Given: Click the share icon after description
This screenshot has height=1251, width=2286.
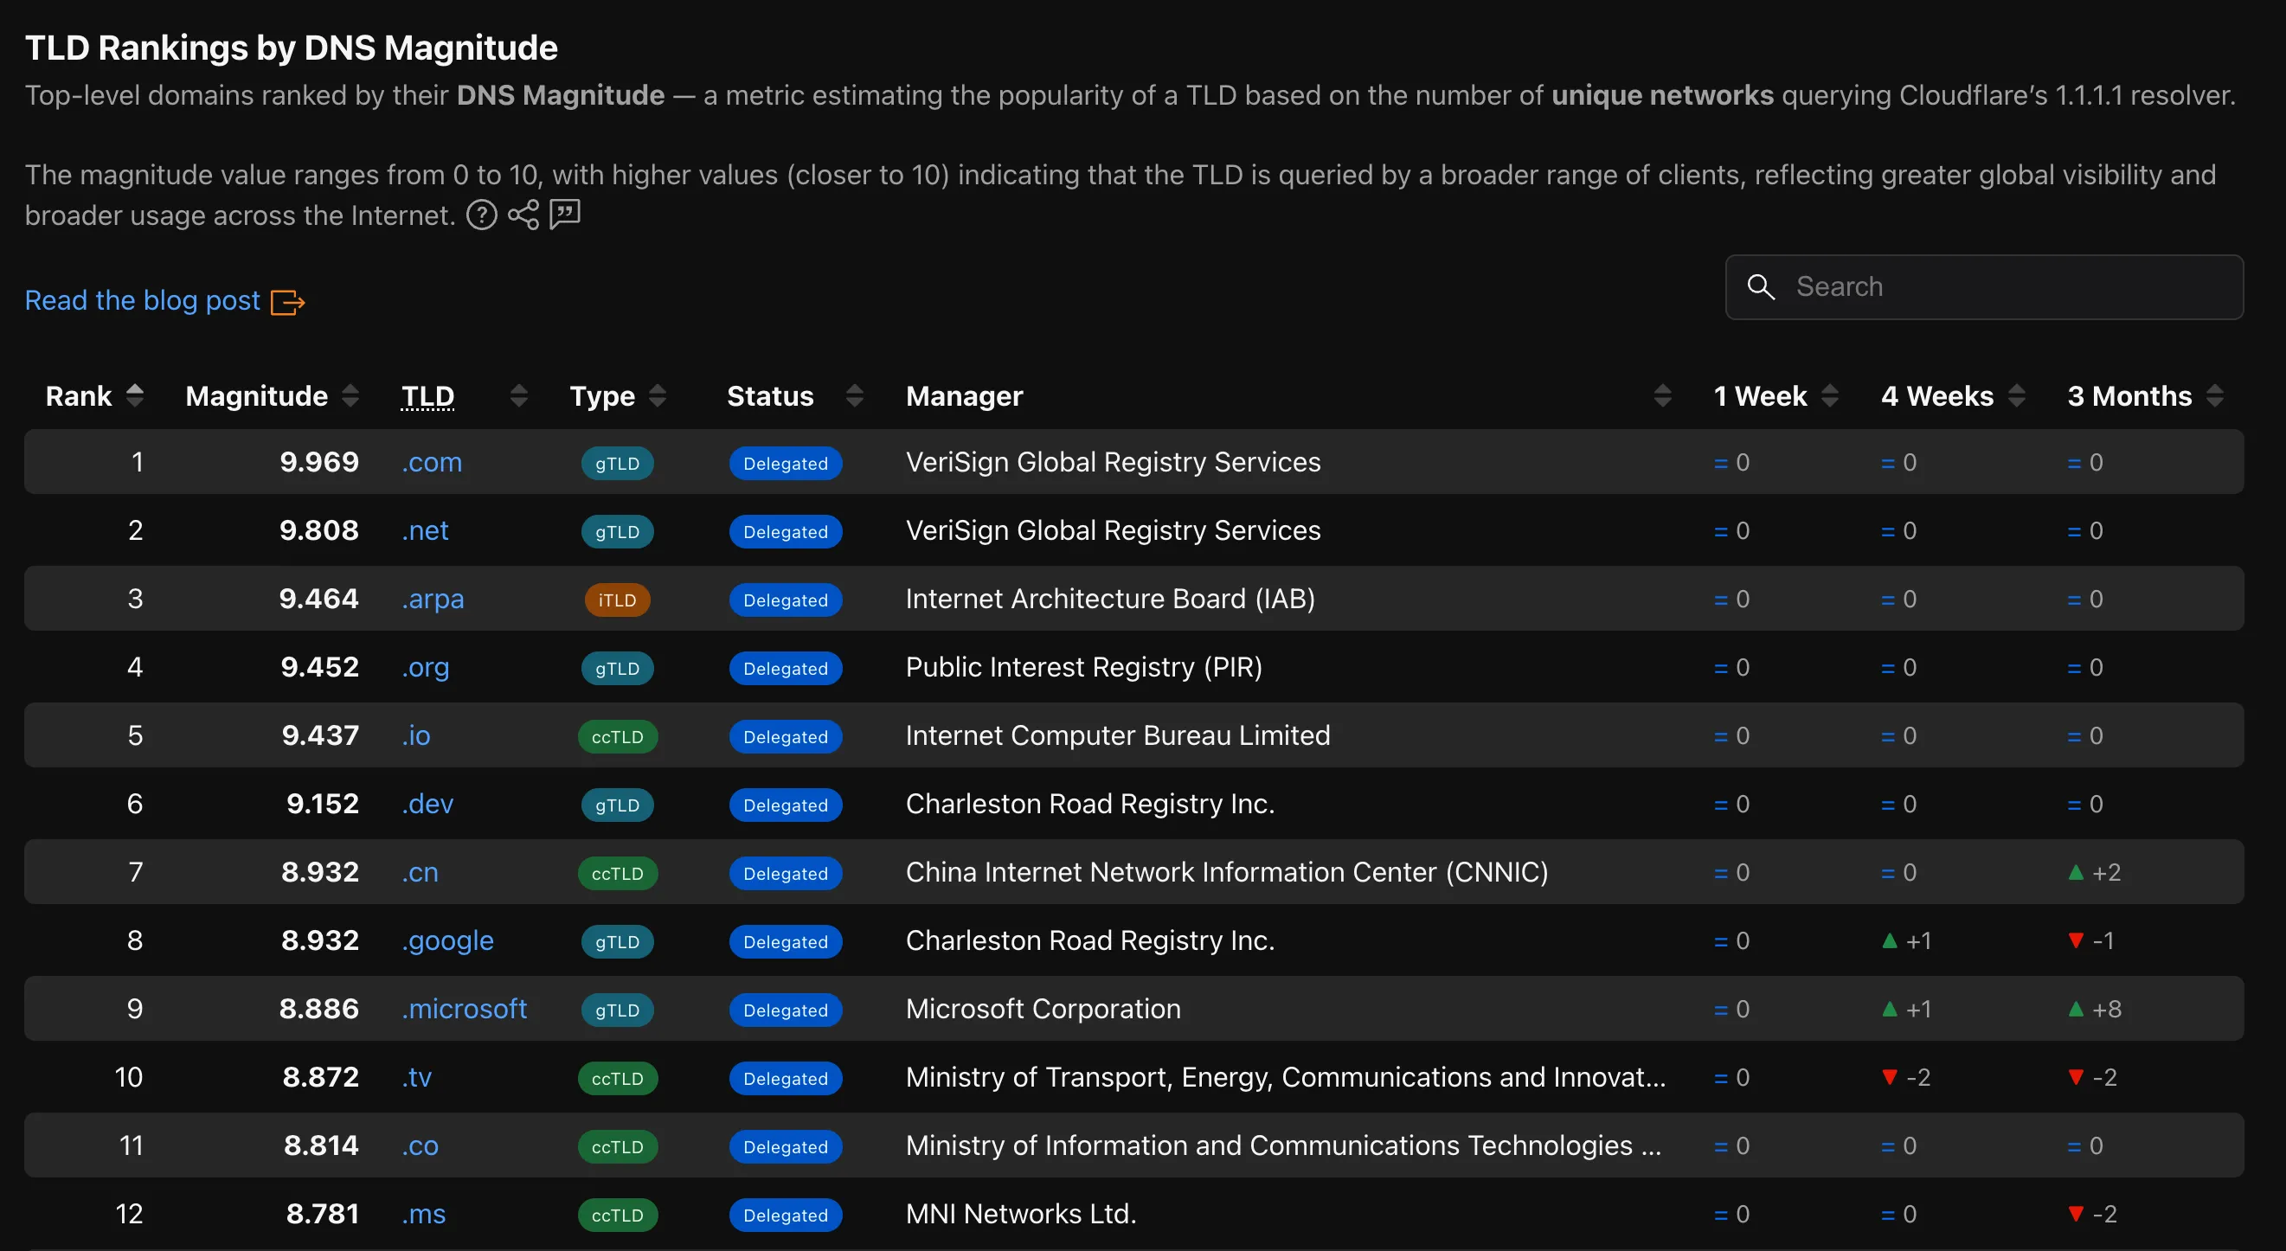Looking at the screenshot, I should pyautogui.click(x=523, y=215).
